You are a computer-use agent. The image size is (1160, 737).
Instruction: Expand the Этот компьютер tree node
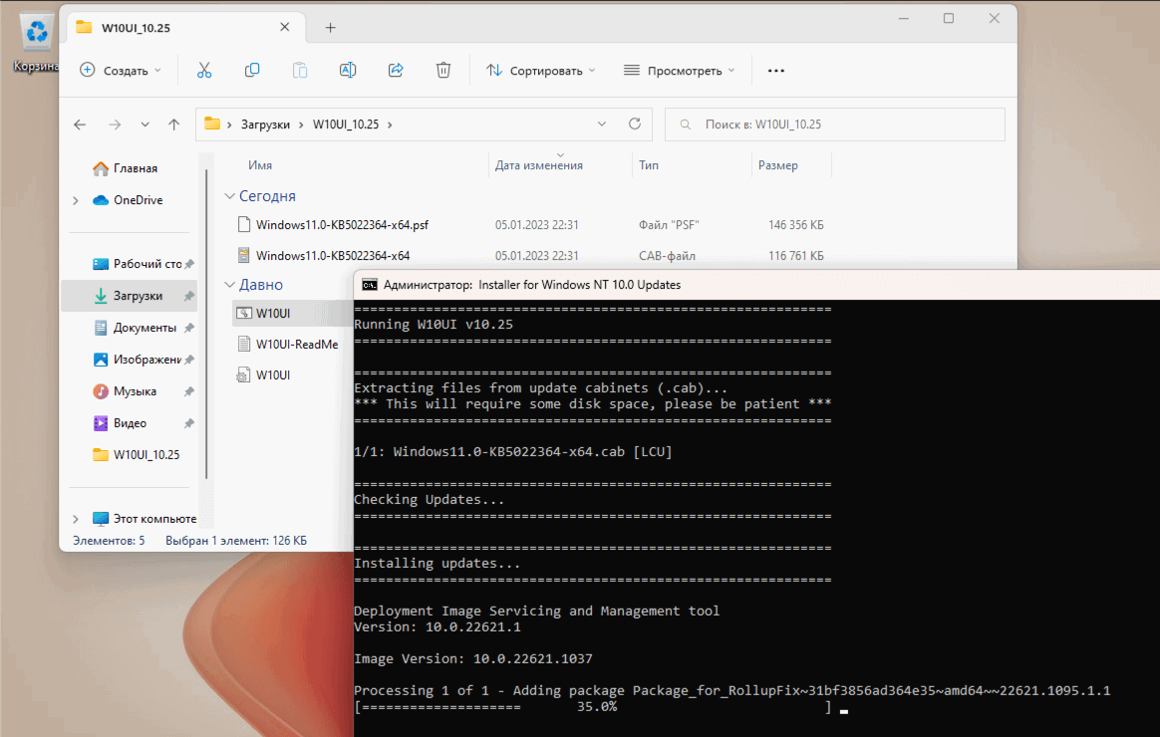coord(76,519)
